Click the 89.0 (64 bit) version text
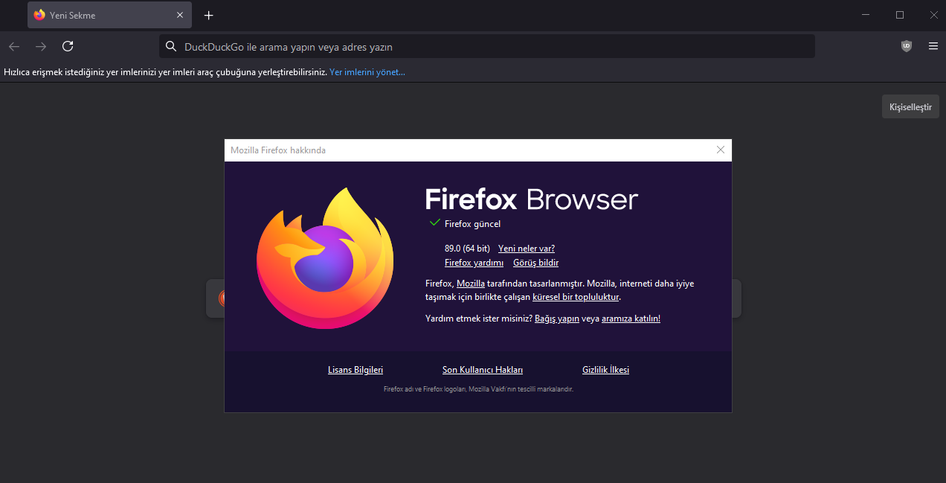Screen dimensions: 946x483 click(x=467, y=249)
